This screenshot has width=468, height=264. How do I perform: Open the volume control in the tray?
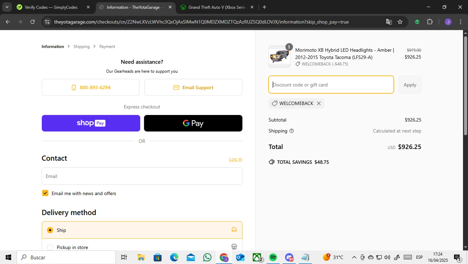(x=387, y=257)
